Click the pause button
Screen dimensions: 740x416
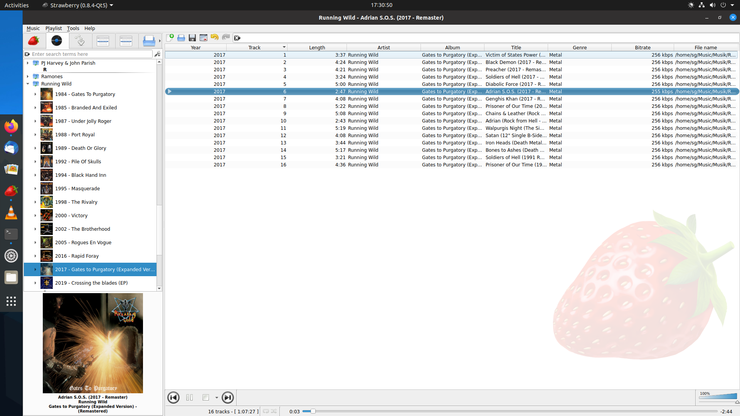tap(189, 397)
